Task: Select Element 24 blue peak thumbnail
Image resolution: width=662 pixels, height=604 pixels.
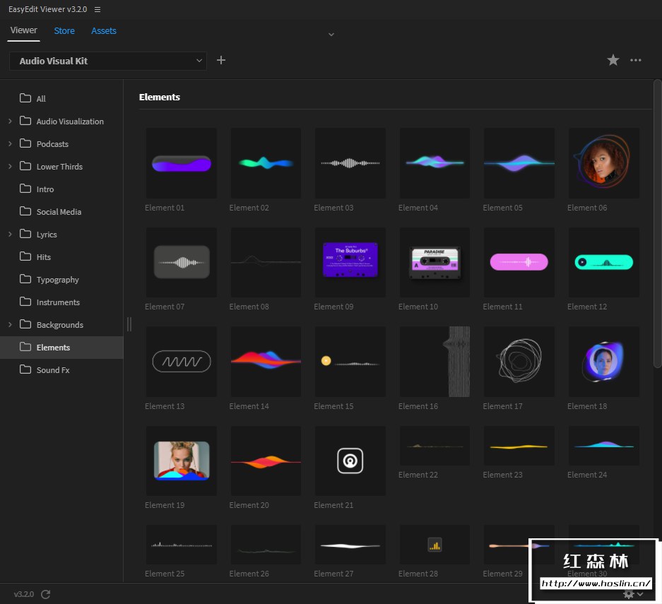Action: (604, 446)
